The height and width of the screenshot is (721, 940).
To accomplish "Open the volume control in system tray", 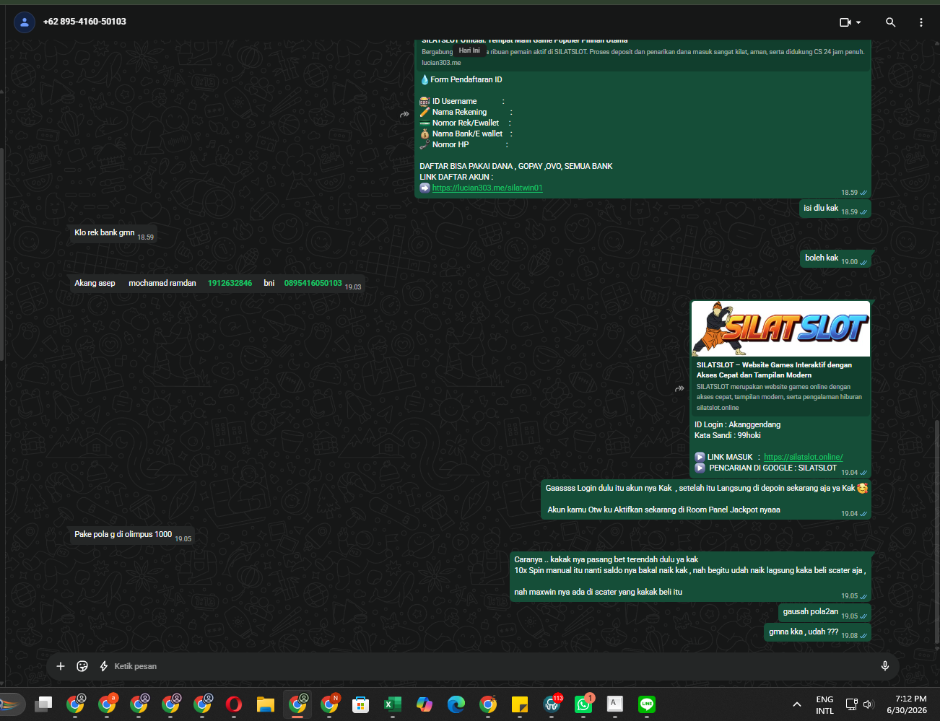I will [868, 704].
